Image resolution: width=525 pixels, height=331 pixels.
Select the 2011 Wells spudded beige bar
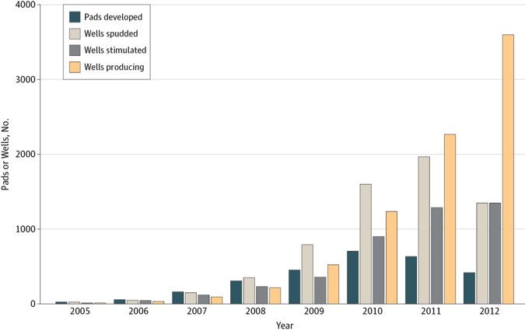[424, 230]
